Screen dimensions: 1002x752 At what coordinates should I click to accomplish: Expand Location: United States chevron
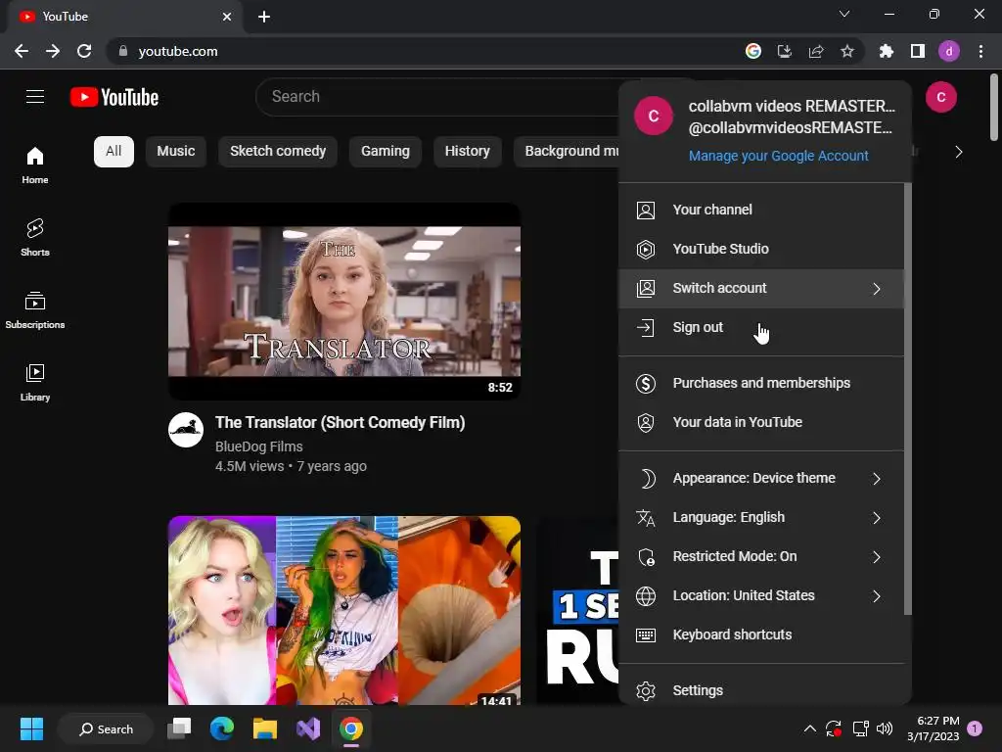point(877,596)
